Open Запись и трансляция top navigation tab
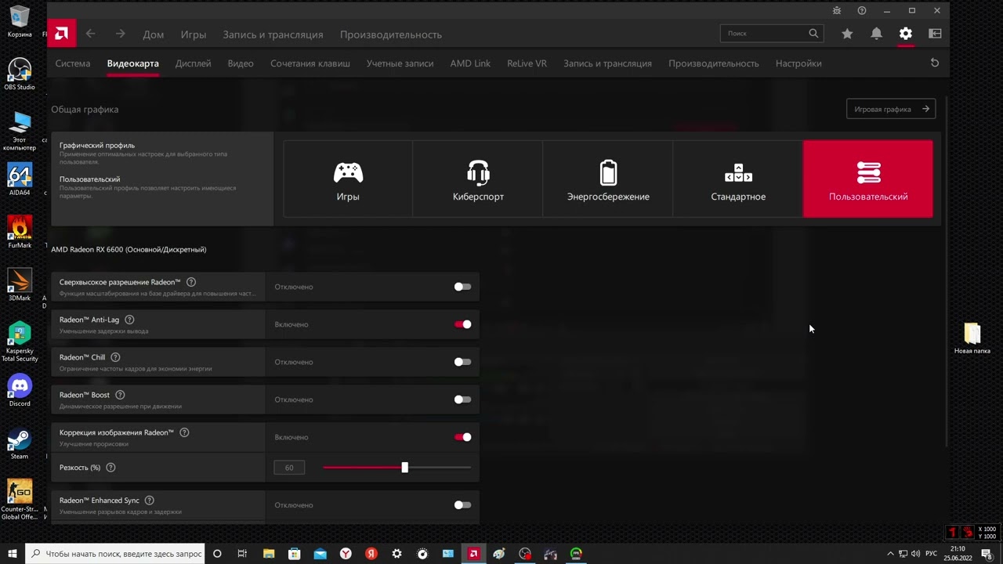The width and height of the screenshot is (1003, 564). 273,34
